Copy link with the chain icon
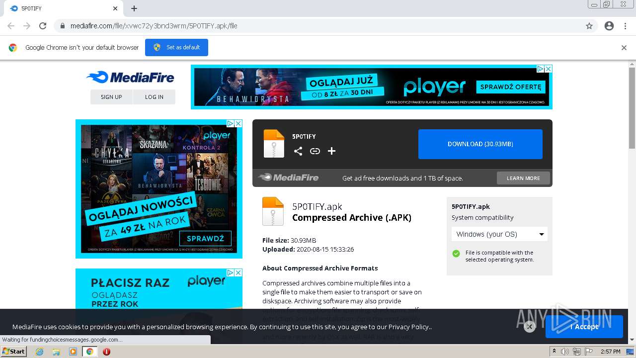The width and height of the screenshot is (636, 358). click(315, 151)
